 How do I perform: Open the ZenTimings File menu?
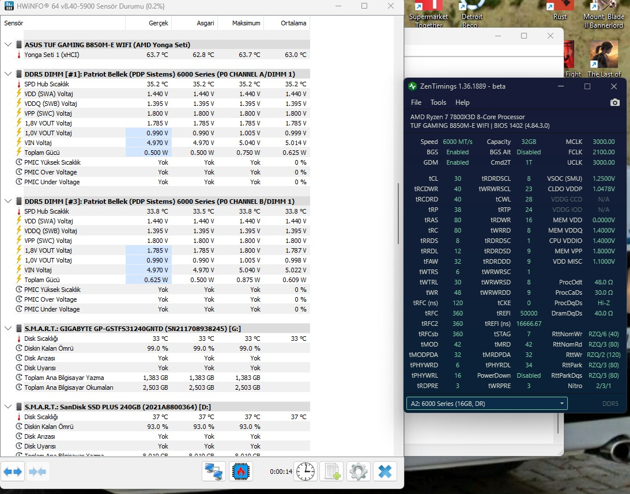click(416, 102)
